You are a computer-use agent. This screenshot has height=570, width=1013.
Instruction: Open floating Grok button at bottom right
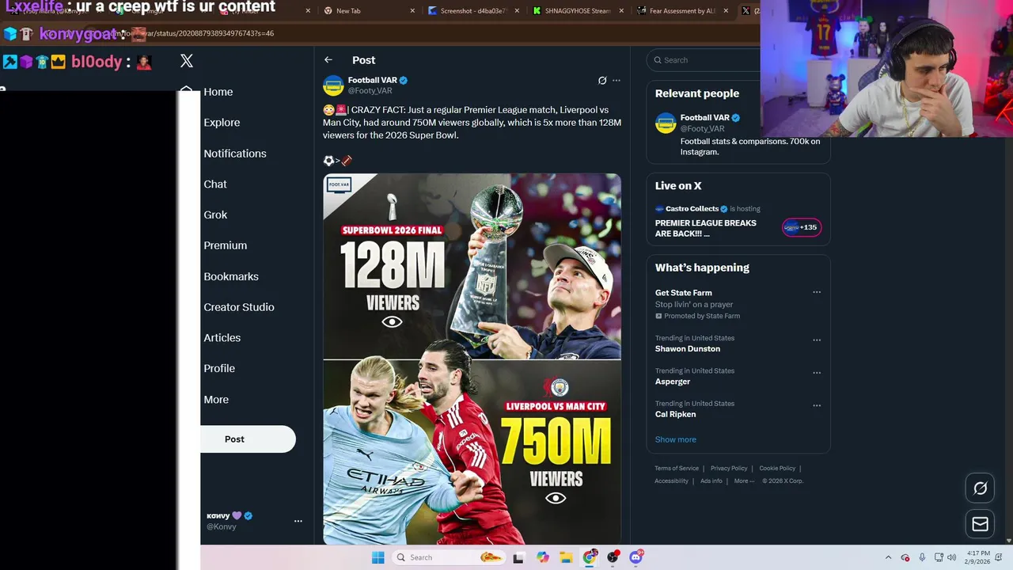tap(980, 488)
